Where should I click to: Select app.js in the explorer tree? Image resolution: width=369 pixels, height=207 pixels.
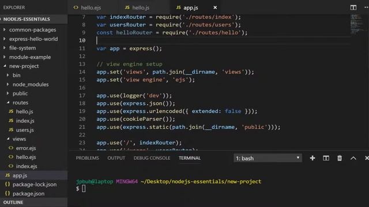[33, 175]
